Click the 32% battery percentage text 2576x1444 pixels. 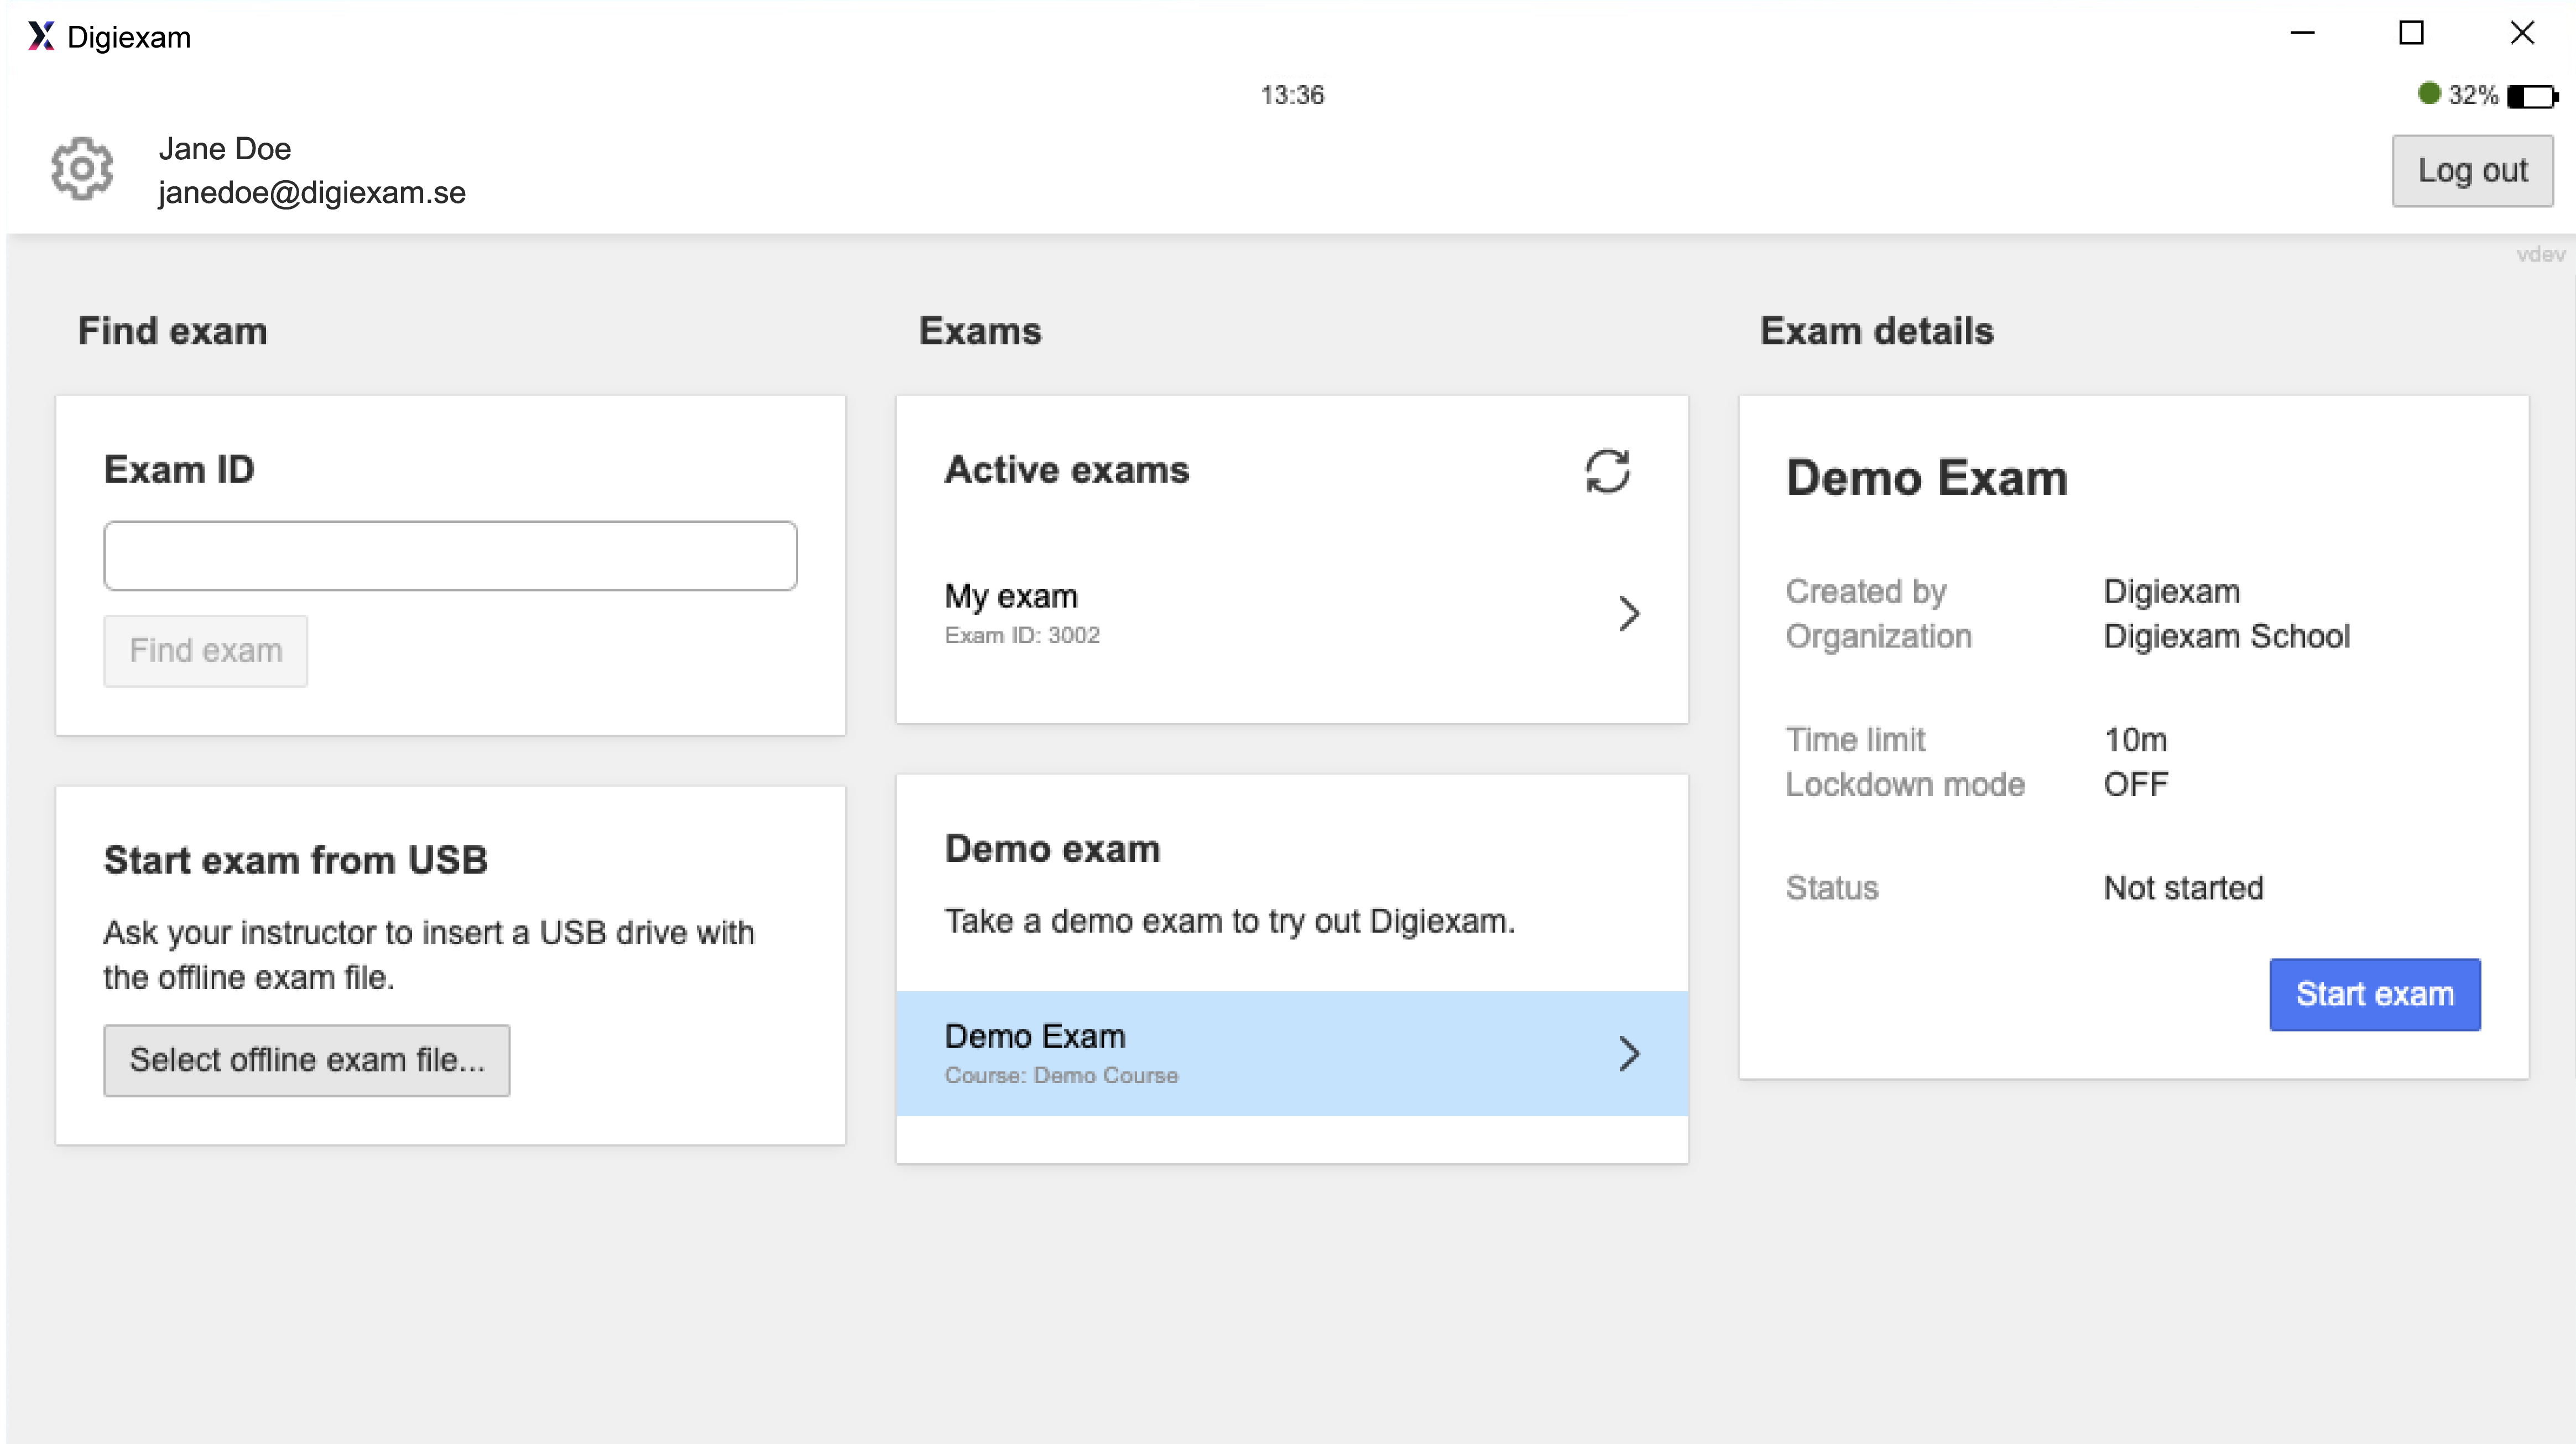pyautogui.click(x=2472, y=95)
